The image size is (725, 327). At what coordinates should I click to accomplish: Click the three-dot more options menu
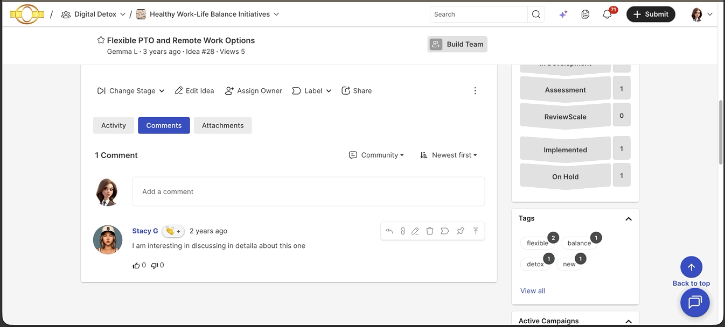pyautogui.click(x=475, y=91)
